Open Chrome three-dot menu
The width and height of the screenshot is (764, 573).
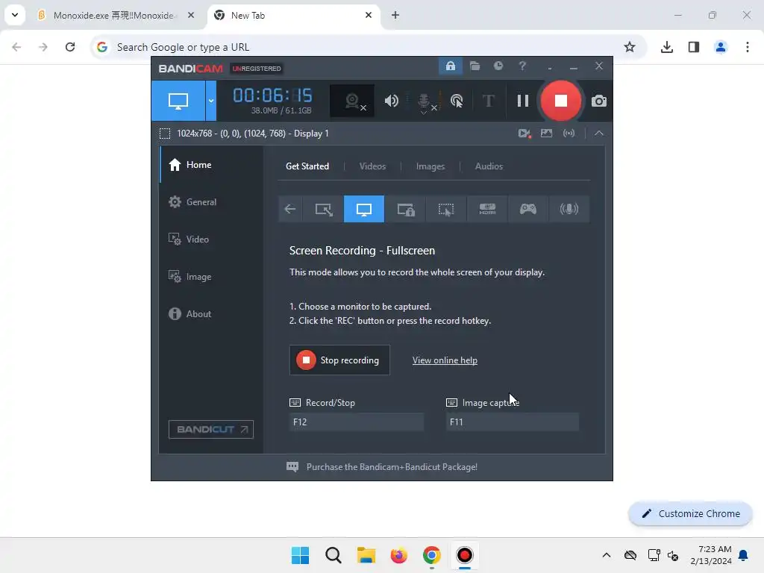[x=748, y=47]
